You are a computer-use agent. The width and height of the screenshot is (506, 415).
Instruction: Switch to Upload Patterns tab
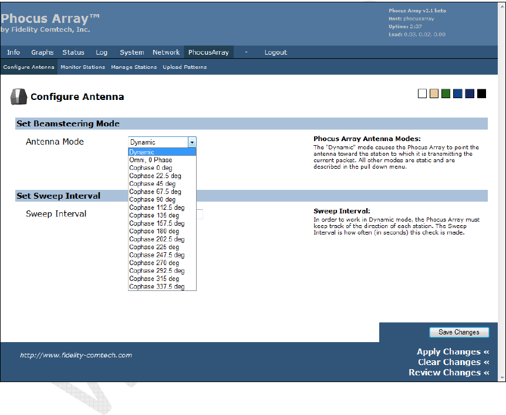click(x=184, y=67)
